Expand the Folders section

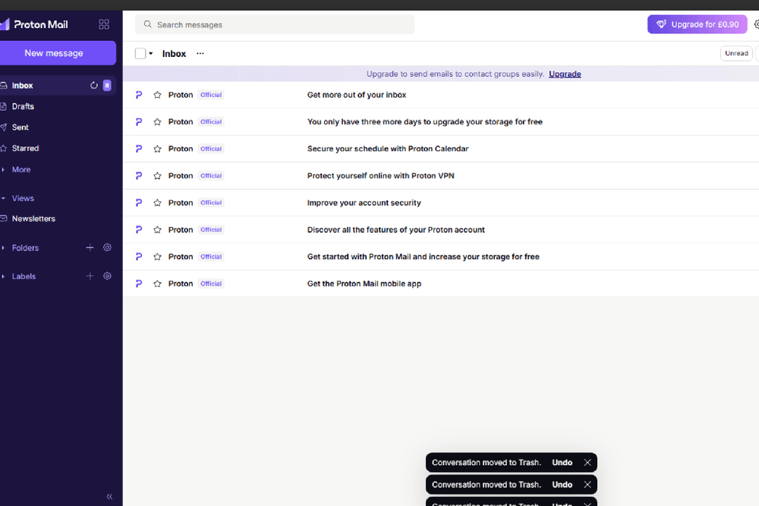25,247
